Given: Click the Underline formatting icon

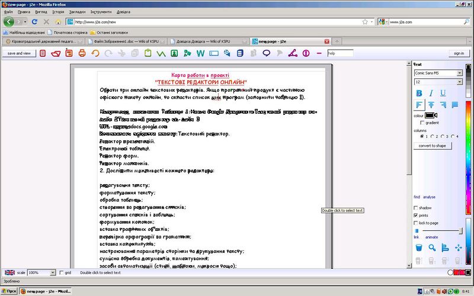Looking at the screenshot, I should click(x=443, y=93).
